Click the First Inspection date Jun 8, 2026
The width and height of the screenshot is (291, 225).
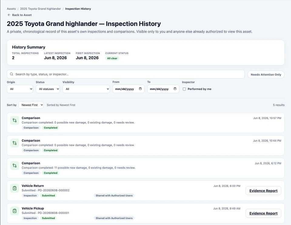coord(87,58)
